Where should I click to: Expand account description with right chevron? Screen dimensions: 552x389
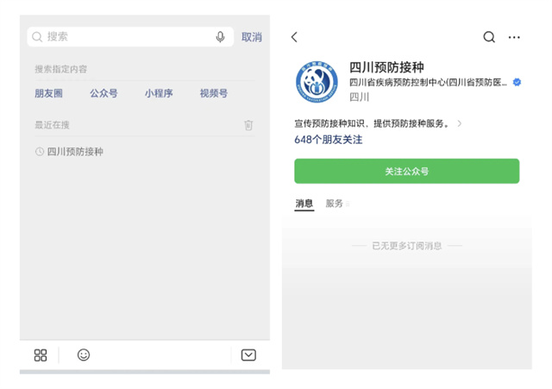point(460,123)
